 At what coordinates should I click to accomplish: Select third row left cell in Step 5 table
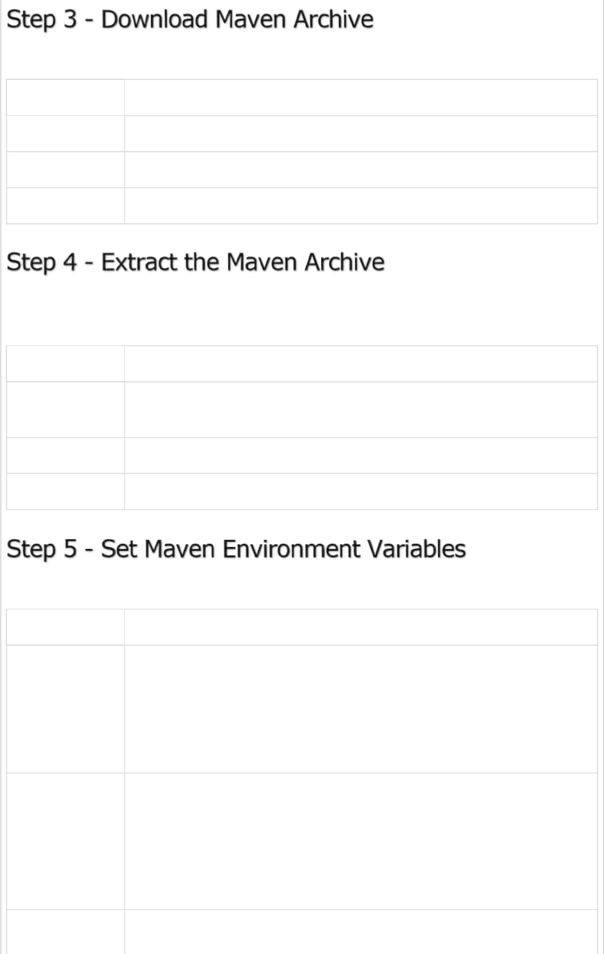click(65, 841)
